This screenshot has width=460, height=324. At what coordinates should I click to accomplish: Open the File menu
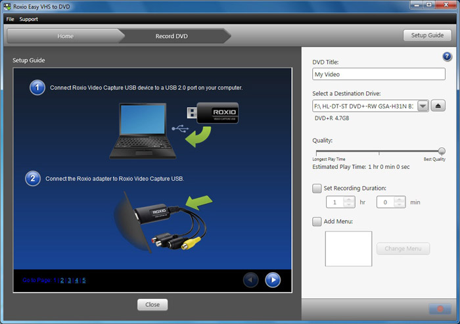coord(10,19)
